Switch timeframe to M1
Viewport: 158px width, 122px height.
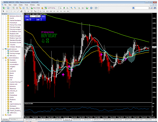point(40,11)
